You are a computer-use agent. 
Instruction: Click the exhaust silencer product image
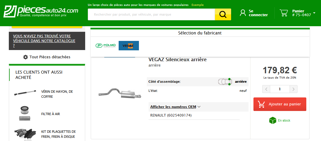120,93
